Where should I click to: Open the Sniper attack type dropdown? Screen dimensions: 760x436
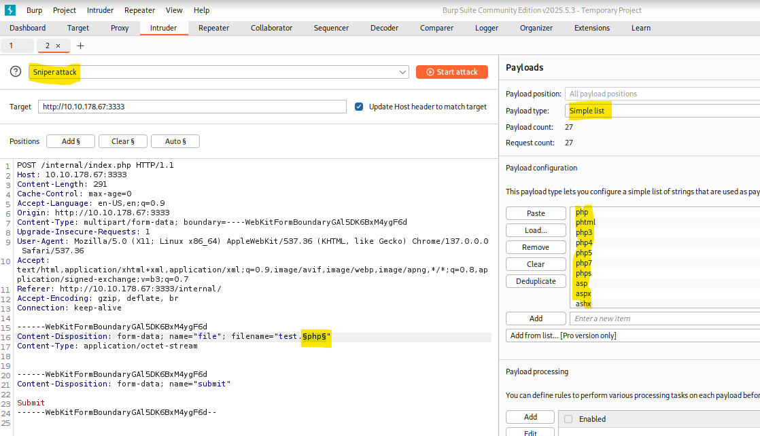click(x=219, y=72)
